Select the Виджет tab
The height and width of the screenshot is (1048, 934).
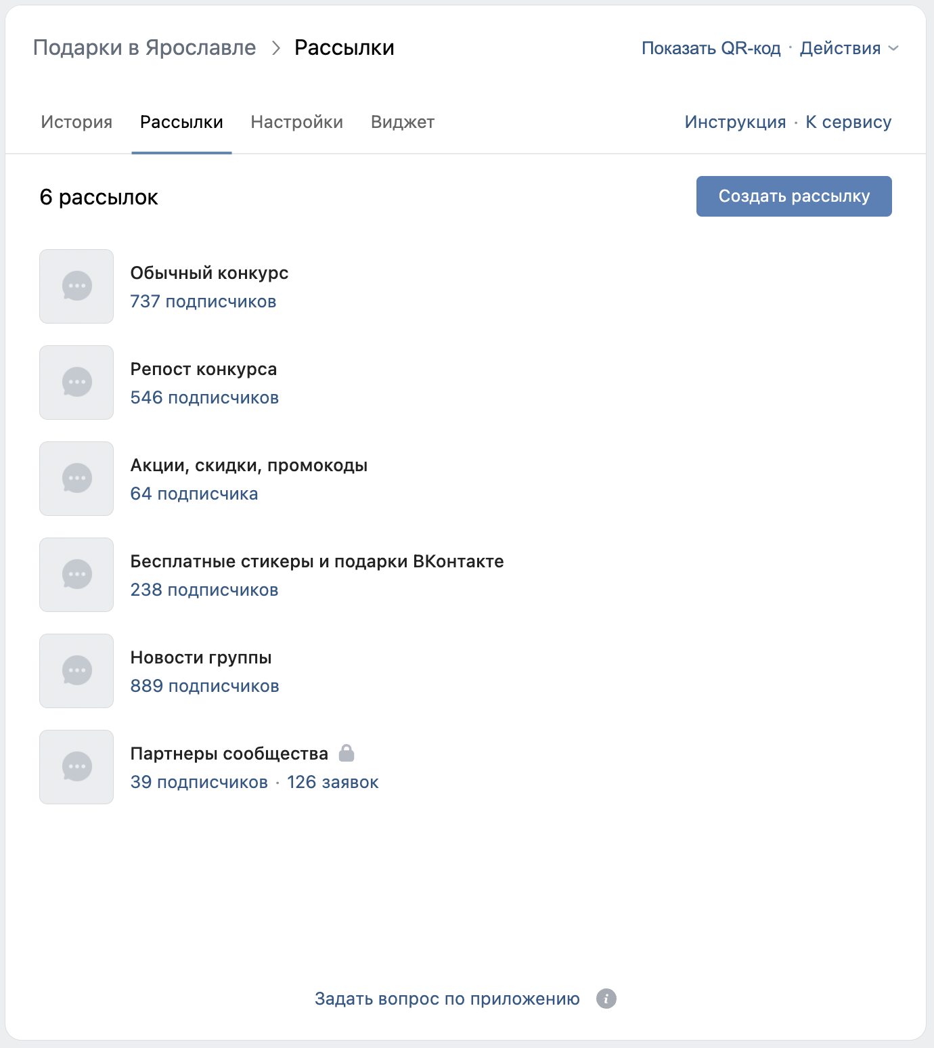point(403,122)
